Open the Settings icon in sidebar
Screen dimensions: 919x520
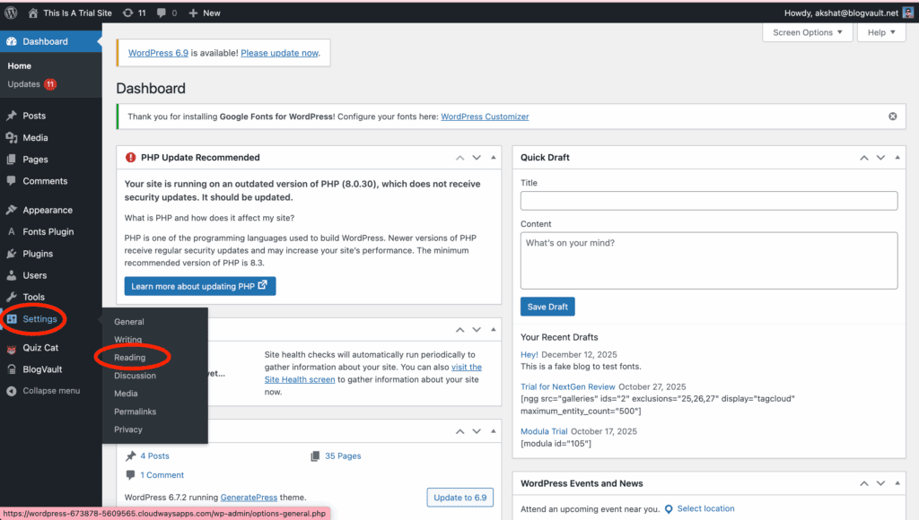click(x=12, y=319)
